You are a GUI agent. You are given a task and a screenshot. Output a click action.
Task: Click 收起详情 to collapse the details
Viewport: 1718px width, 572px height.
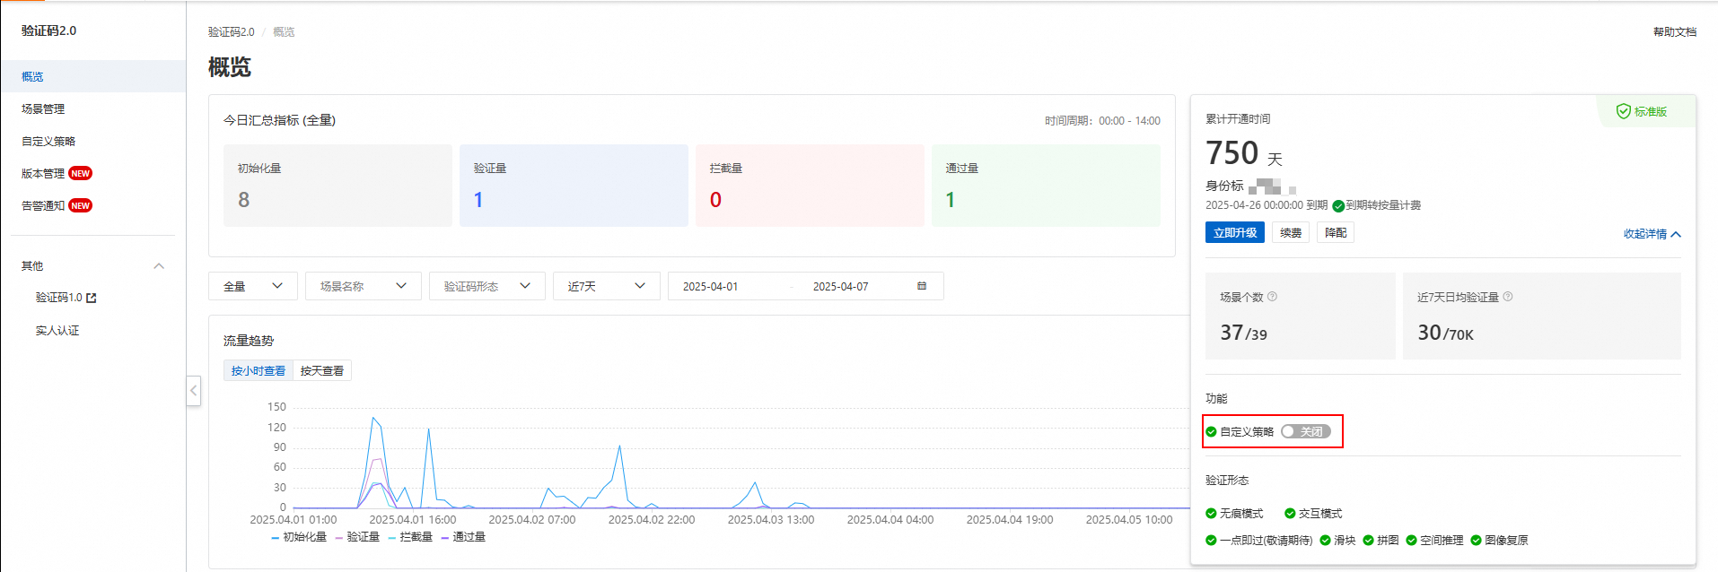tap(1652, 234)
